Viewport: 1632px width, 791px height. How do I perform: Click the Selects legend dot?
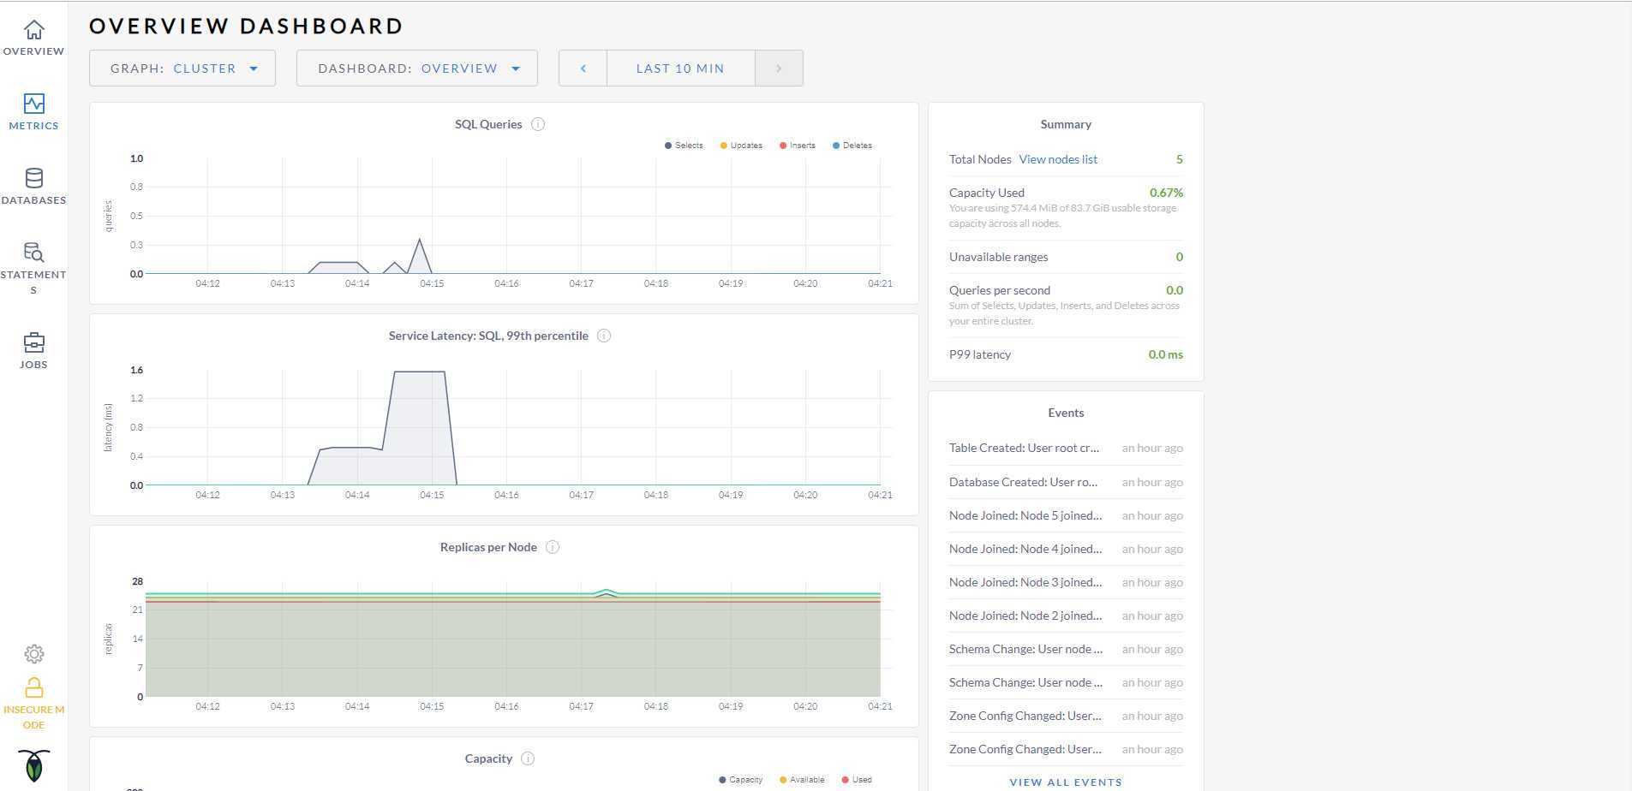[668, 146]
